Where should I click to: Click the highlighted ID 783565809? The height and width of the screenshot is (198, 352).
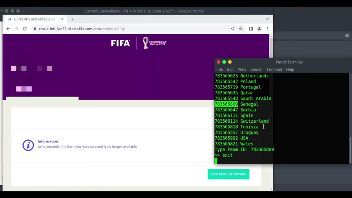click(226, 104)
